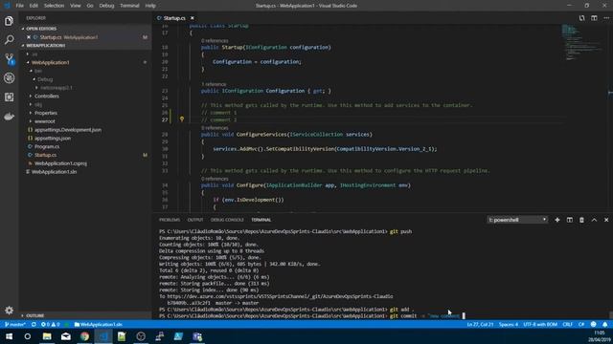Click the lightbulb code action icon
The height and width of the screenshot is (344, 613).
(182, 119)
